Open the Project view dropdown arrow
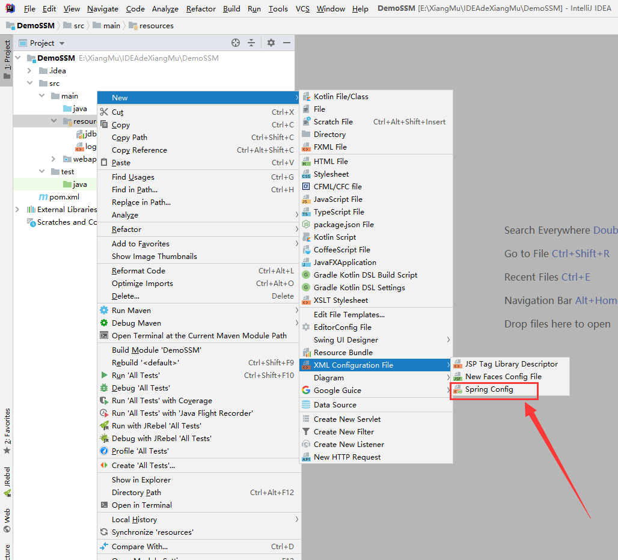The image size is (618, 560). pos(62,43)
